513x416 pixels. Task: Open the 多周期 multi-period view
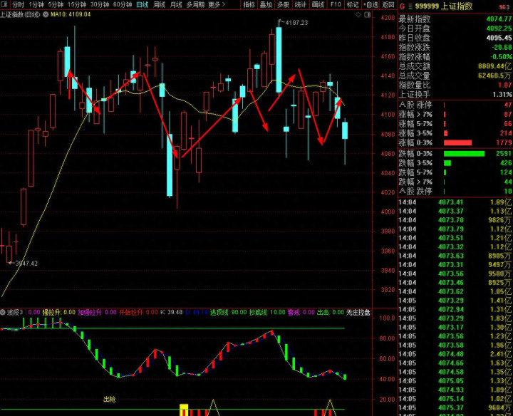[x=195, y=4]
